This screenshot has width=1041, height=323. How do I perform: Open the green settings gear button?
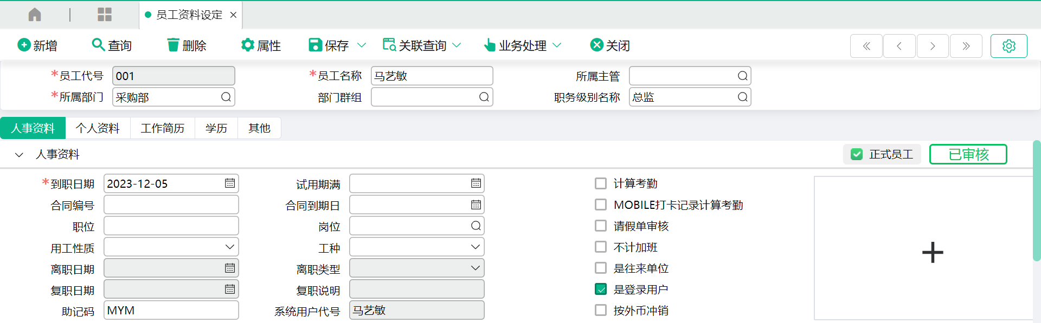coord(1008,46)
